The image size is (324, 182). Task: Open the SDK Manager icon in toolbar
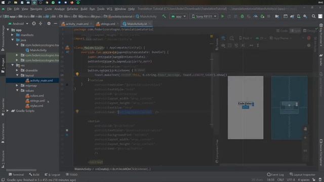coord(305,16)
